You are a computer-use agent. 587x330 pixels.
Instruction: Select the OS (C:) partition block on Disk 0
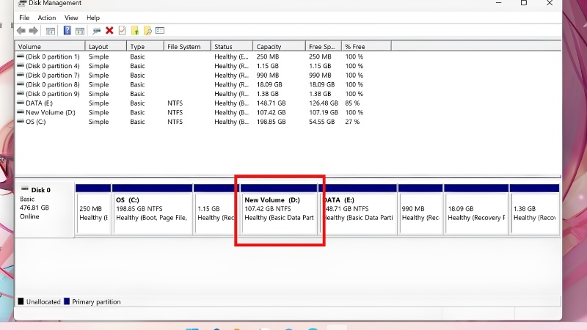[153, 210]
